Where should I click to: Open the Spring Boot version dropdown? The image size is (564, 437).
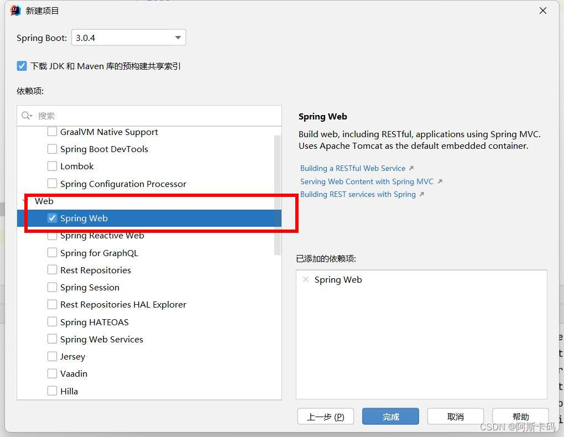(x=177, y=37)
